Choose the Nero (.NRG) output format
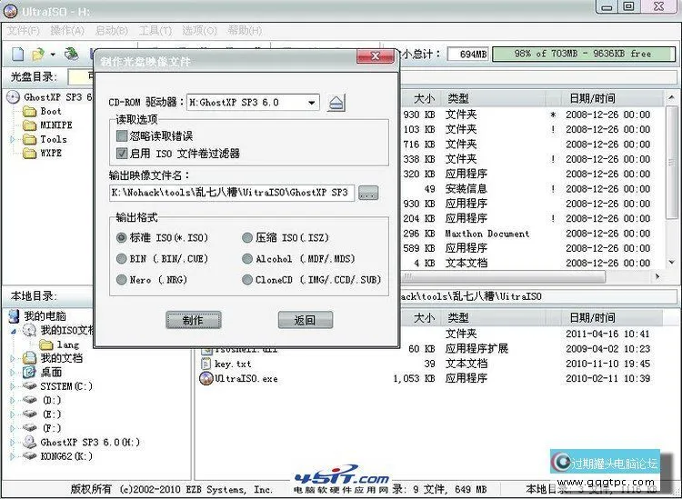This screenshot has width=682, height=499. (121, 279)
